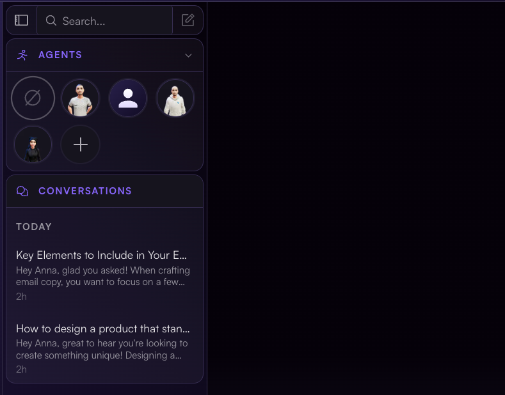
Task: Collapse the Agents section chevron
Action: tap(188, 56)
